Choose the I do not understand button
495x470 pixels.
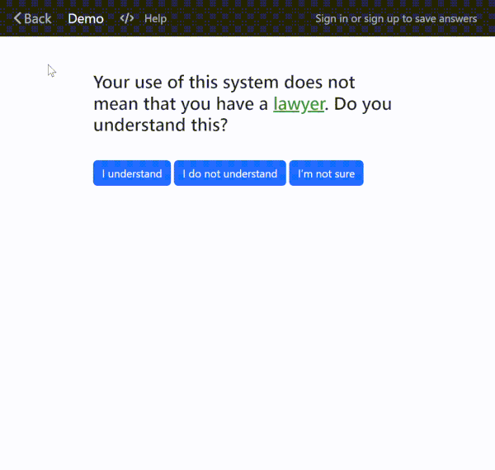point(230,173)
